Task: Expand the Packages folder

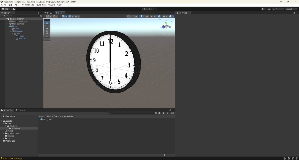Action: (1, 141)
